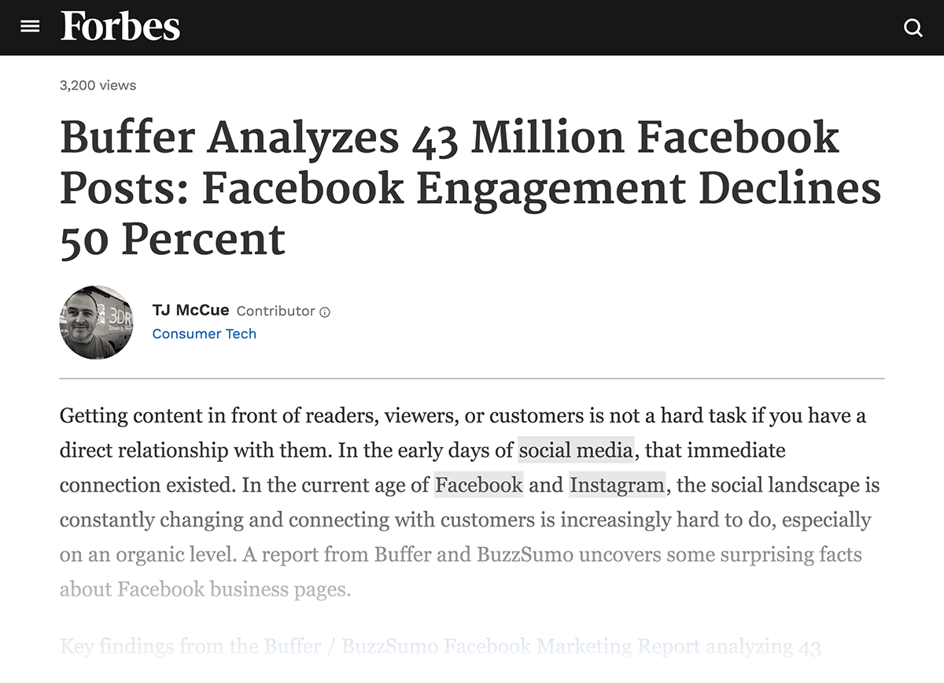This screenshot has height=683, width=944.
Task: Click the info icon next to Contributor
Action: 325,312
